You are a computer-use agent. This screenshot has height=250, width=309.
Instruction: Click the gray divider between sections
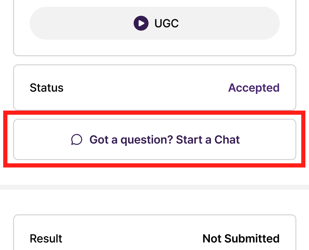[x=154, y=187]
